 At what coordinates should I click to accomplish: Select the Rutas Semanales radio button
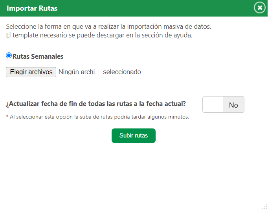pyautogui.click(x=9, y=56)
